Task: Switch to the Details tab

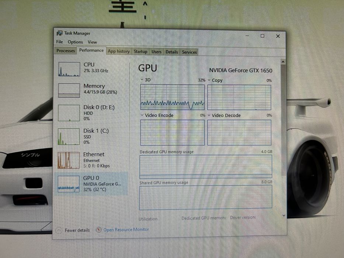Action: click(x=172, y=52)
